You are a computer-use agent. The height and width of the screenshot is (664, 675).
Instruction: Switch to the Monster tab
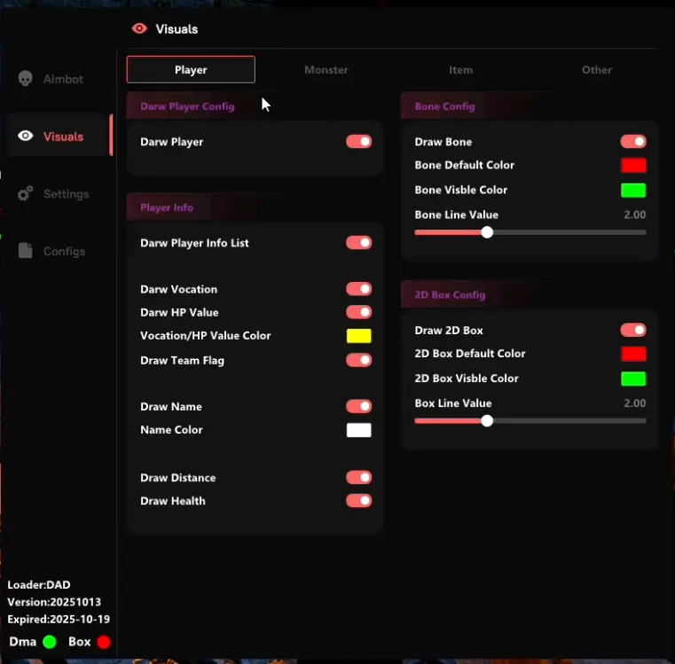coord(326,70)
